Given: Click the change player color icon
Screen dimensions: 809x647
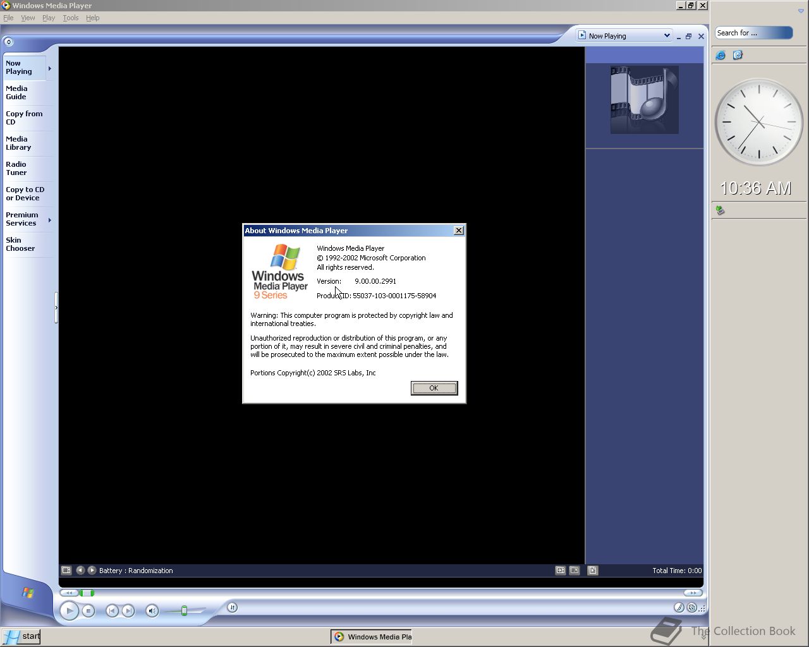Looking at the screenshot, I should 679,608.
